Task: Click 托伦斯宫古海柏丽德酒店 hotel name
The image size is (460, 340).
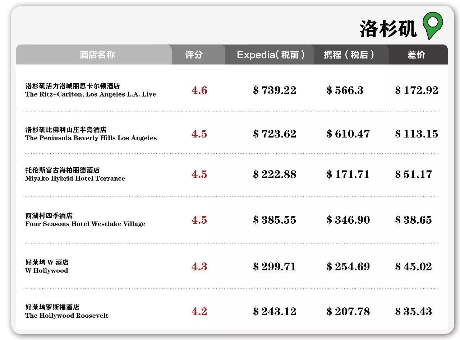Action: click(x=63, y=170)
